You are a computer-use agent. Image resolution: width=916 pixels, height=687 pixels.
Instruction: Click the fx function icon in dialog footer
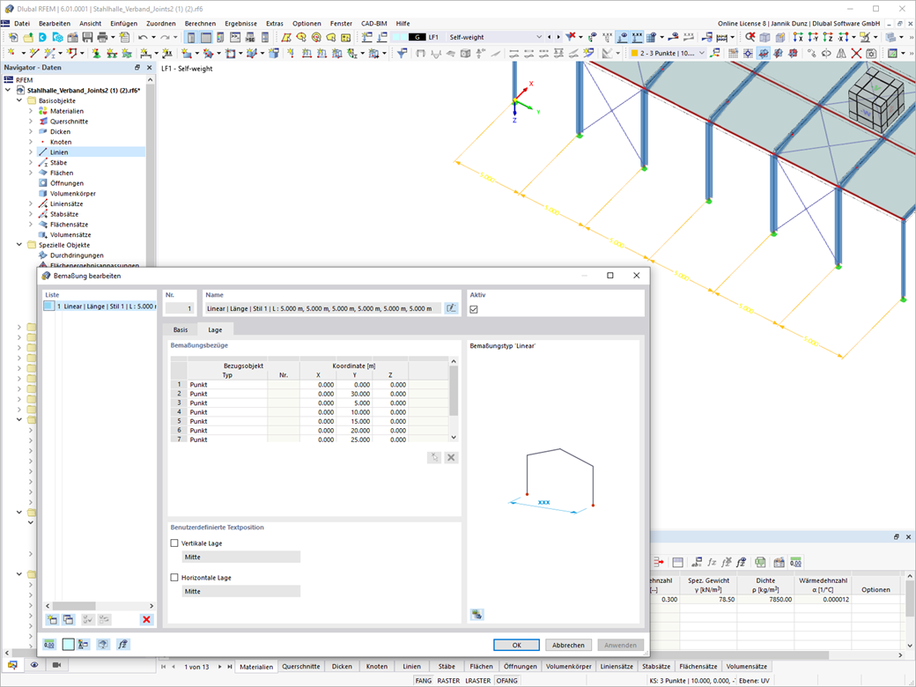point(122,645)
